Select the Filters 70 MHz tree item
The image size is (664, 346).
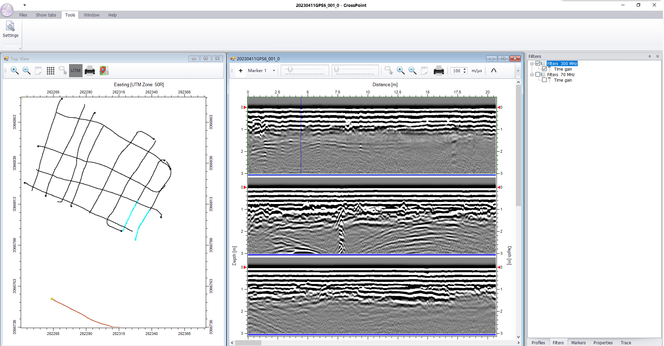[x=561, y=74]
